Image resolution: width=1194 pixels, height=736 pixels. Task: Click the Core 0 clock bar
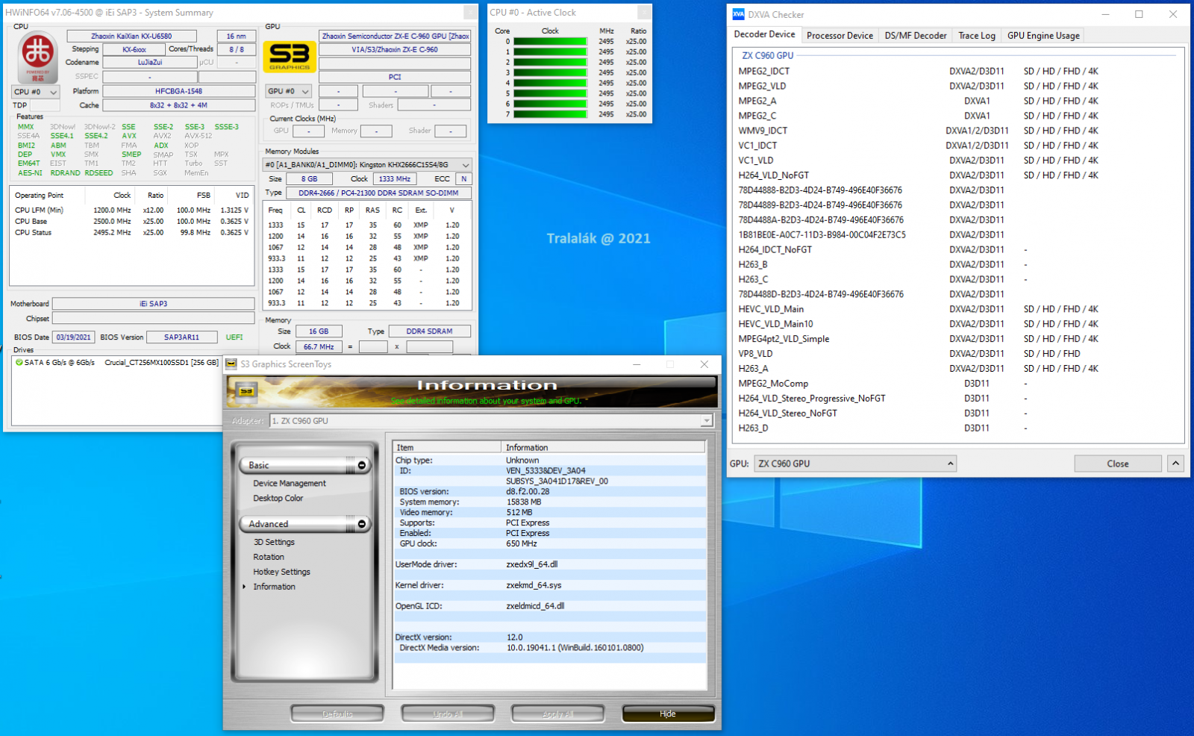pyautogui.click(x=550, y=42)
